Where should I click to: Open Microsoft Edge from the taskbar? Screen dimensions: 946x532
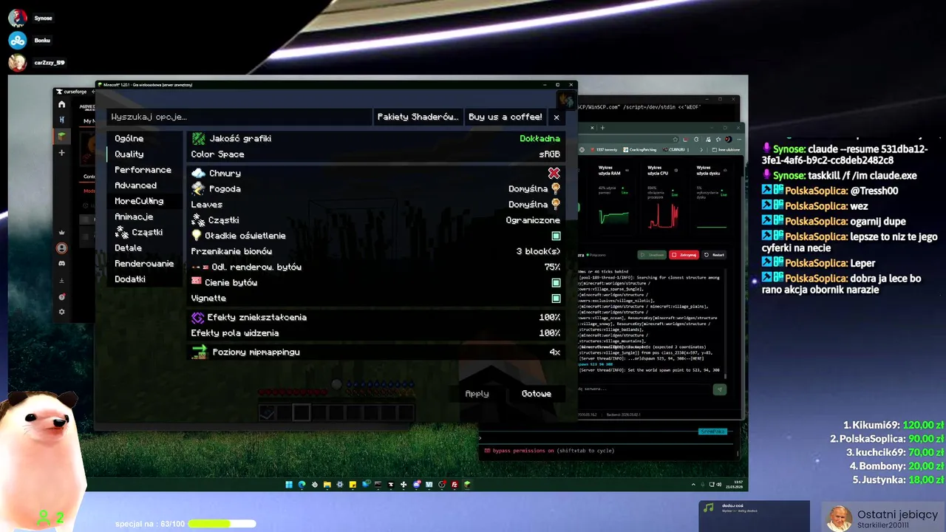click(x=302, y=485)
